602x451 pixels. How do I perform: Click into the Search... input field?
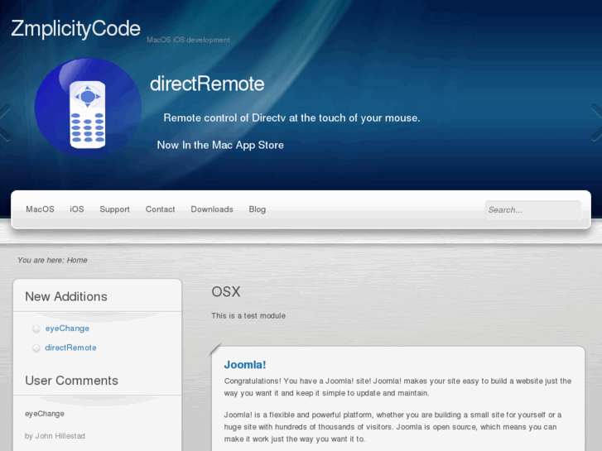pyautogui.click(x=533, y=210)
